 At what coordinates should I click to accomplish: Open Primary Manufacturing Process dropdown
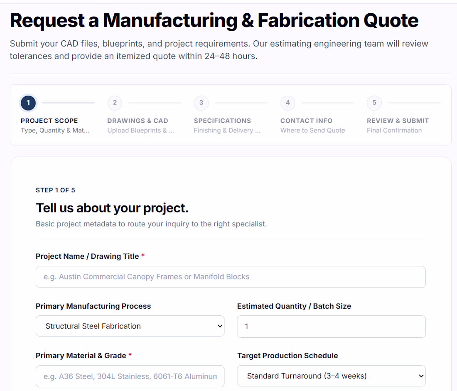(130, 326)
